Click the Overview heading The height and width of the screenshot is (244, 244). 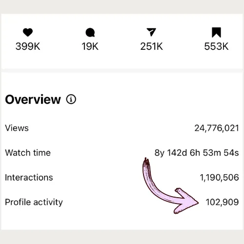pos(33,100)
